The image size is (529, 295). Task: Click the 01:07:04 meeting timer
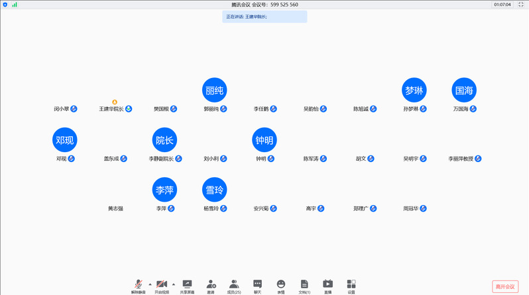click(x=502, y=4)
